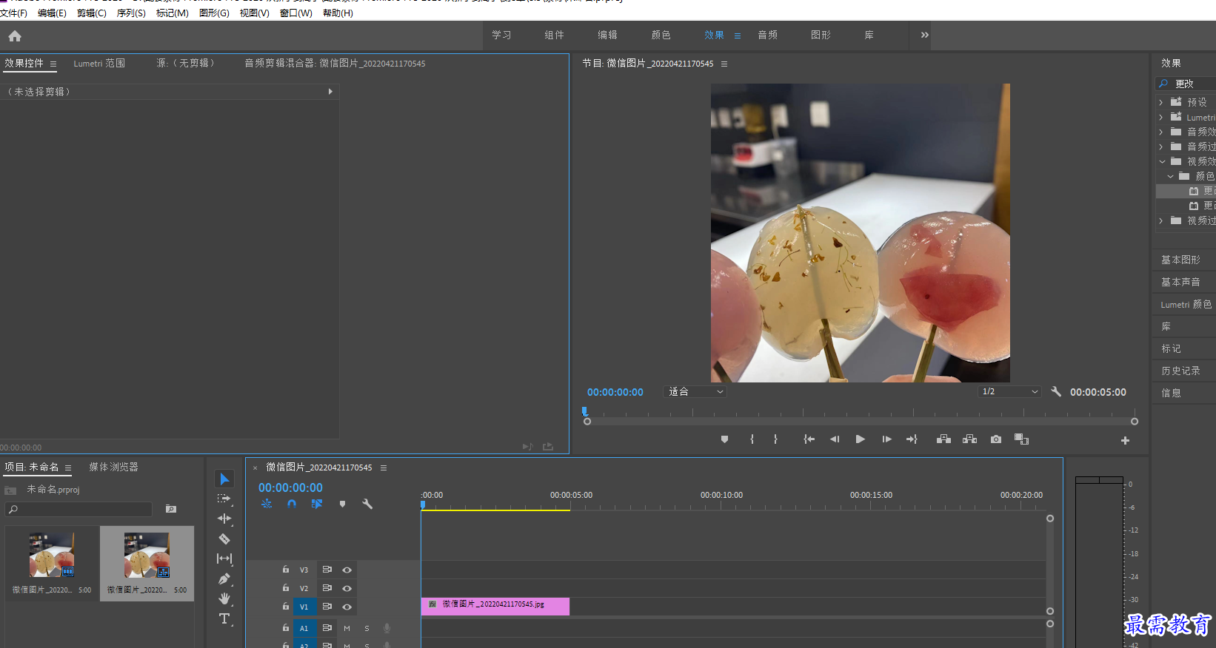
Task: Mute the A1 audio track
Action: click(347, 628)
